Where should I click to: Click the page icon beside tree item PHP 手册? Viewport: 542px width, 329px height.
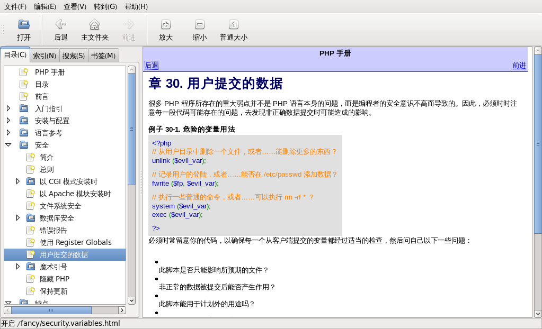24,72
